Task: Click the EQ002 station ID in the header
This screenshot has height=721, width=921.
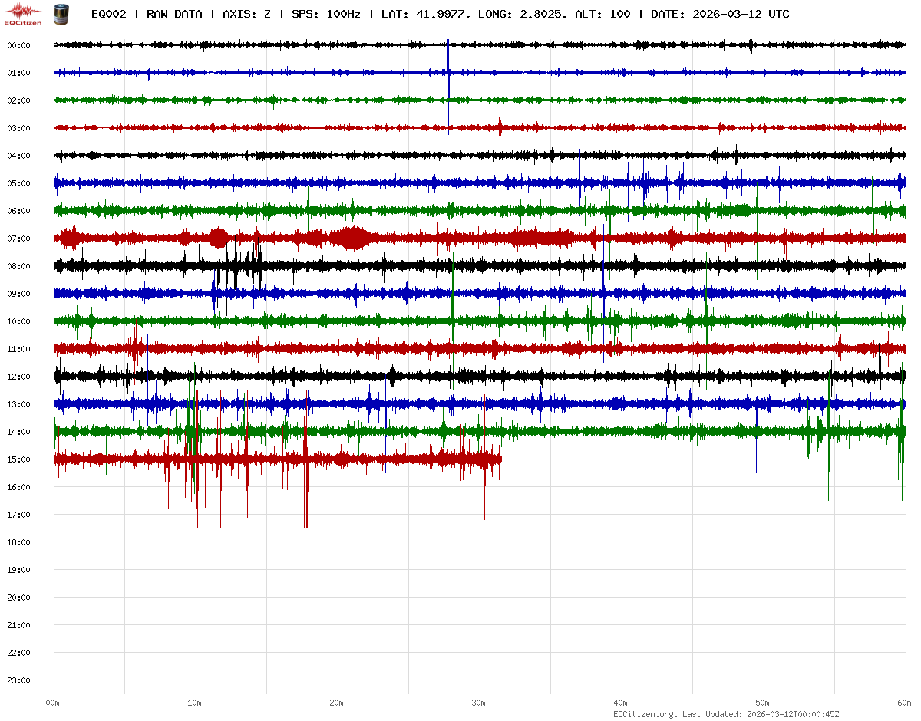Action: point(108,14)
